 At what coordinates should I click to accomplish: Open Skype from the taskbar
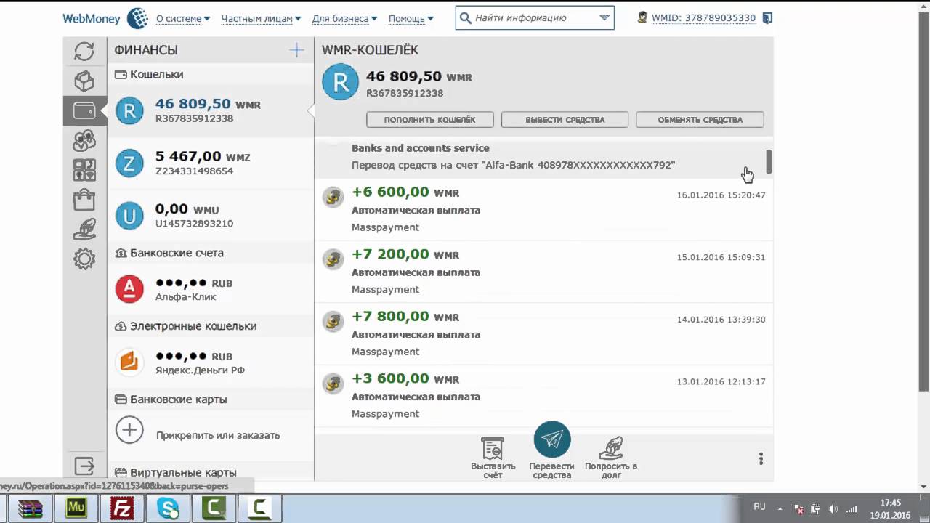(x=167, y=508)
